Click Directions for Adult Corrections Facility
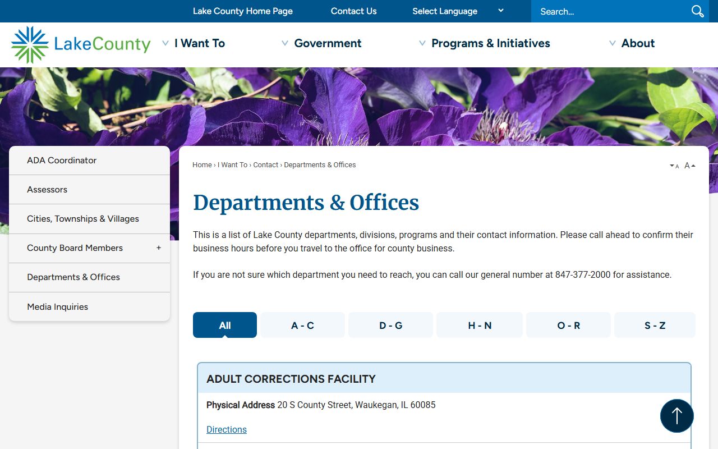Screen dimensions: 718x449 [x=227, y=429]
